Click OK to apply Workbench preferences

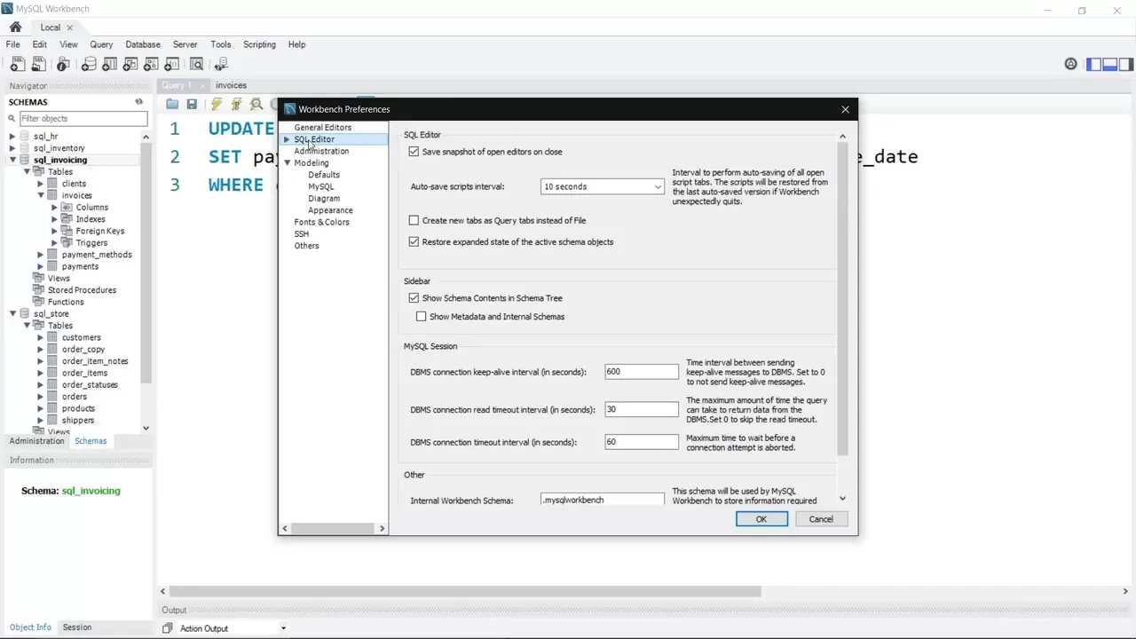click(761, 518)
